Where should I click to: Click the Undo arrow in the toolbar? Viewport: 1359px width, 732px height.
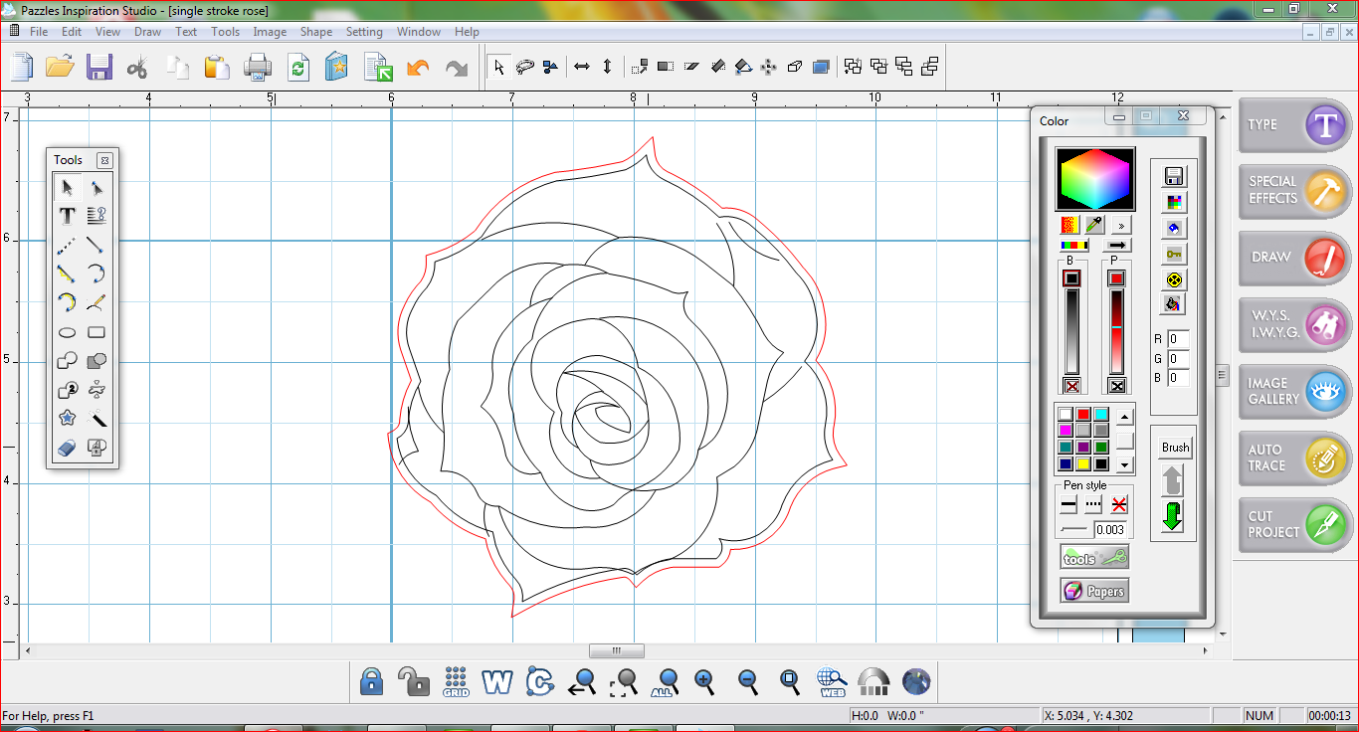point(418,68)
